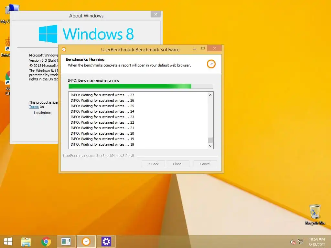This screenshot has width=331, height=248.
Task: Select log line 'sustained writes ... 26'
Action: [102, 101]
